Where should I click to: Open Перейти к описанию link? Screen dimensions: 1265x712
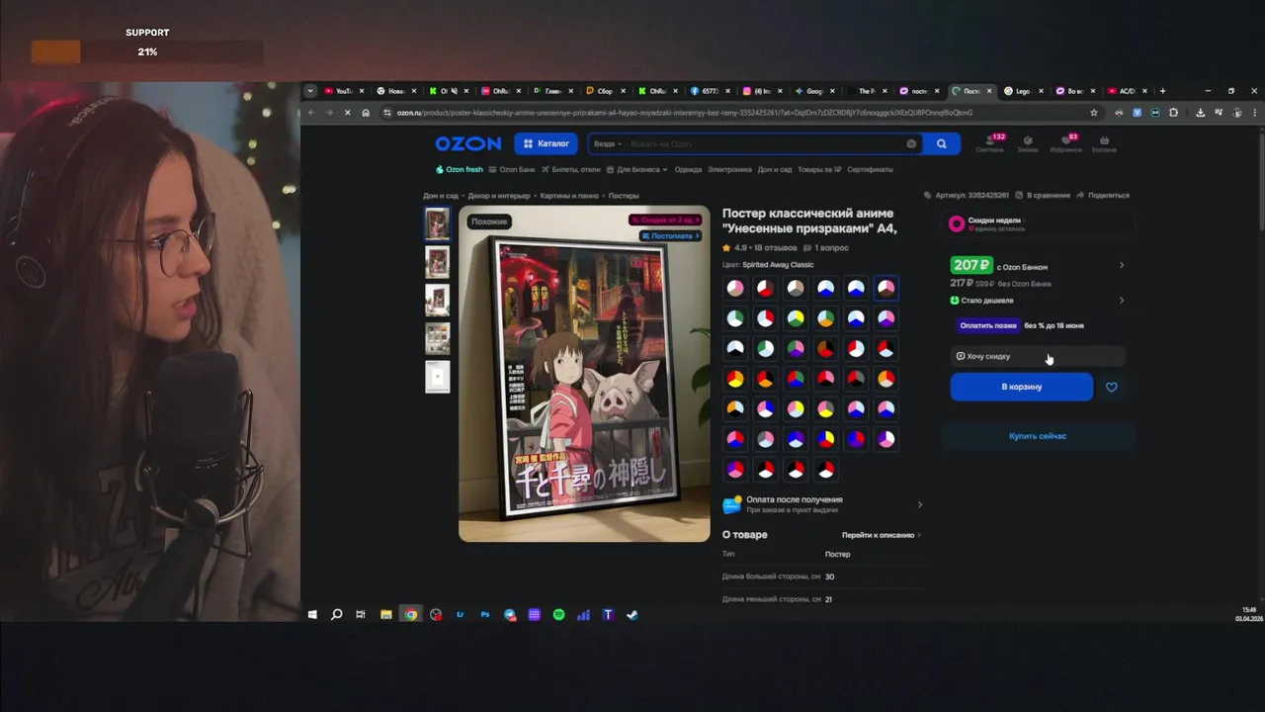(881, 535)
